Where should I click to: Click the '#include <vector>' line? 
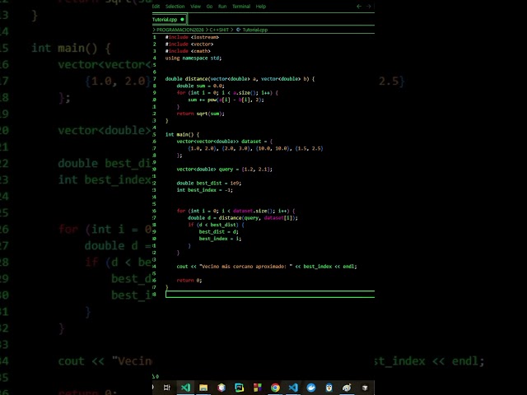(189, 44)
